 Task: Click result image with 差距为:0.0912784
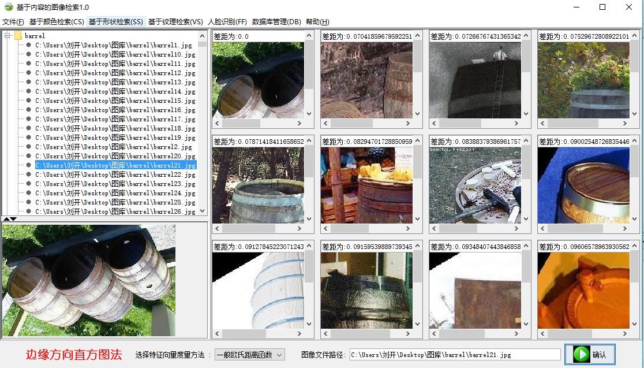pos(258,290)
